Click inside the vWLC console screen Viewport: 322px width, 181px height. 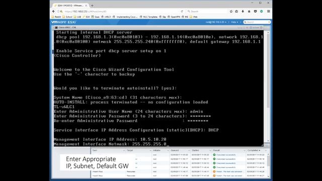(158, 88)
